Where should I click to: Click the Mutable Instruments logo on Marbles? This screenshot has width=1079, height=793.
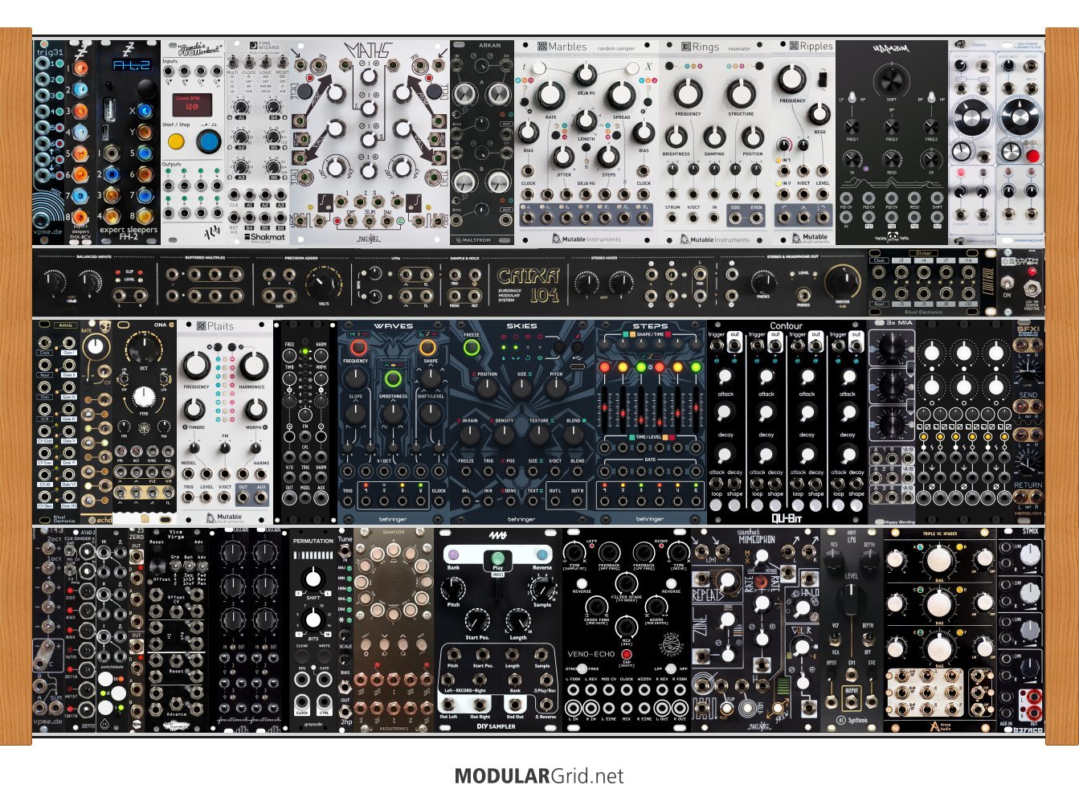[x=586, y=239]
